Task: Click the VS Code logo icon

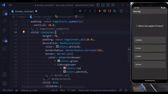Action: click(3, 5)
